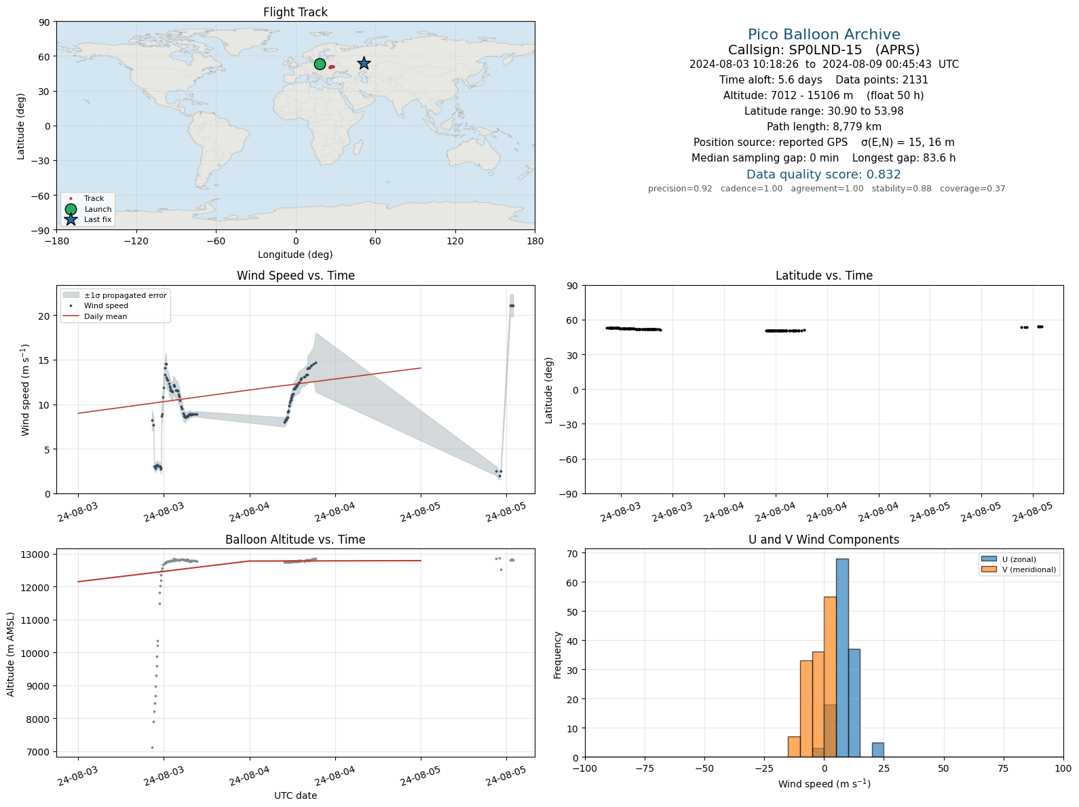This screenshot has width=1079, height=807.
Task: Pick the orange V (meridional) legend swatch
Action: coord(988,569)
